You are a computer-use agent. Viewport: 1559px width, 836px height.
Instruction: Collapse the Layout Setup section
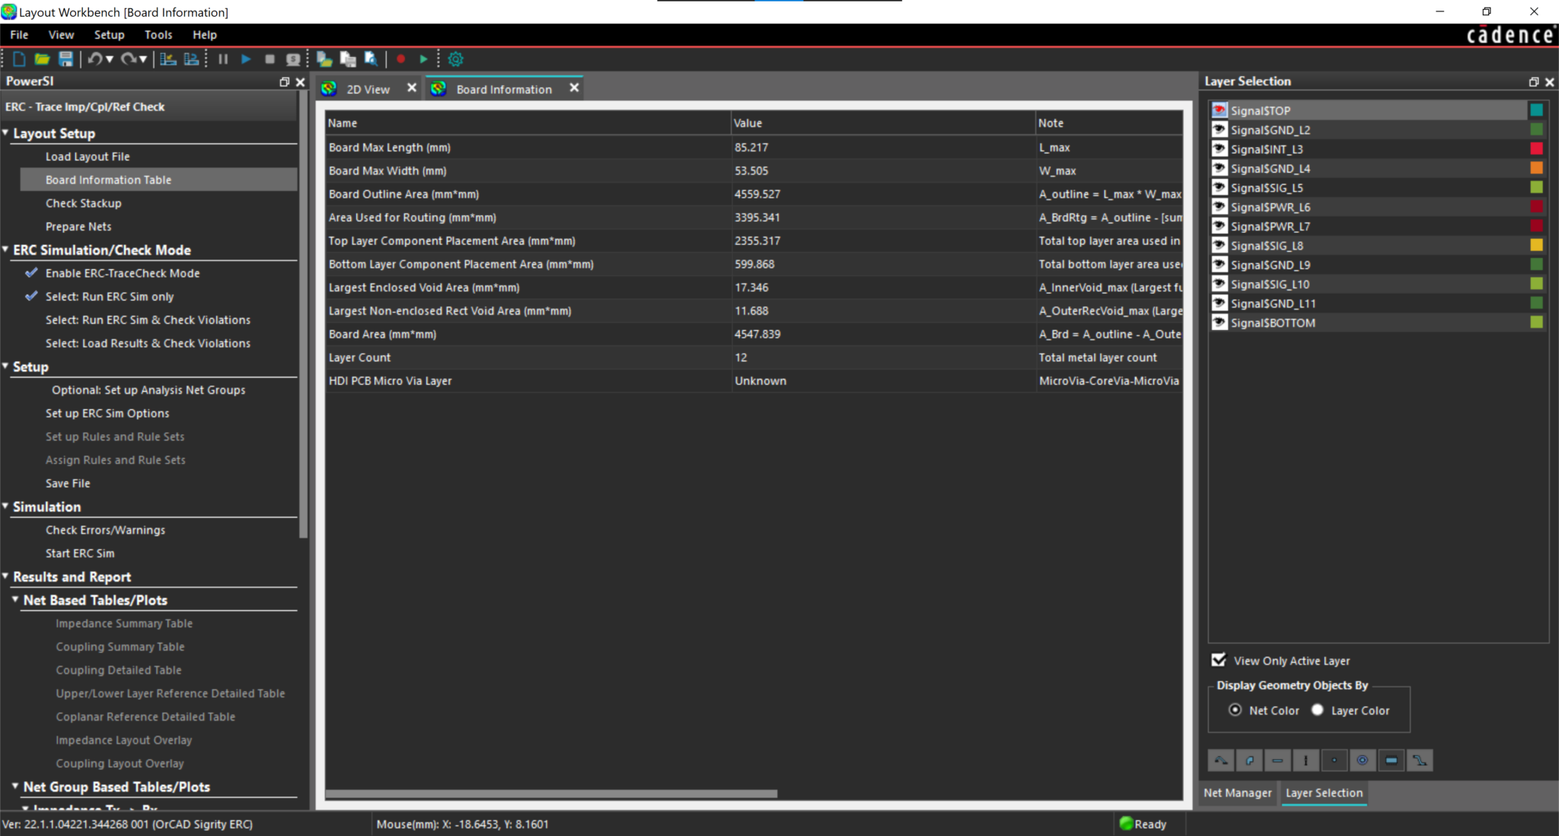[x=6, y=133]
